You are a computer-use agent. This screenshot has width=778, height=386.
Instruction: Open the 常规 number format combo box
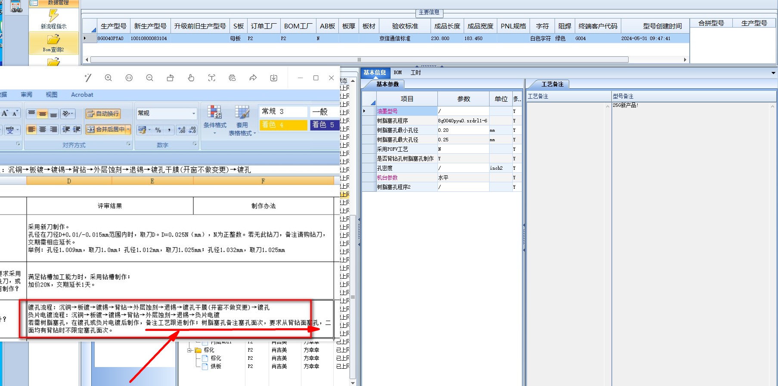(x=167, y=113)
